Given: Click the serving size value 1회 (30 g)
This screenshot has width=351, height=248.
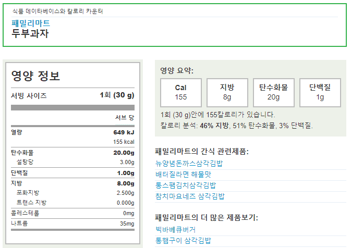Looking at the screenshot, I should 117,95.
